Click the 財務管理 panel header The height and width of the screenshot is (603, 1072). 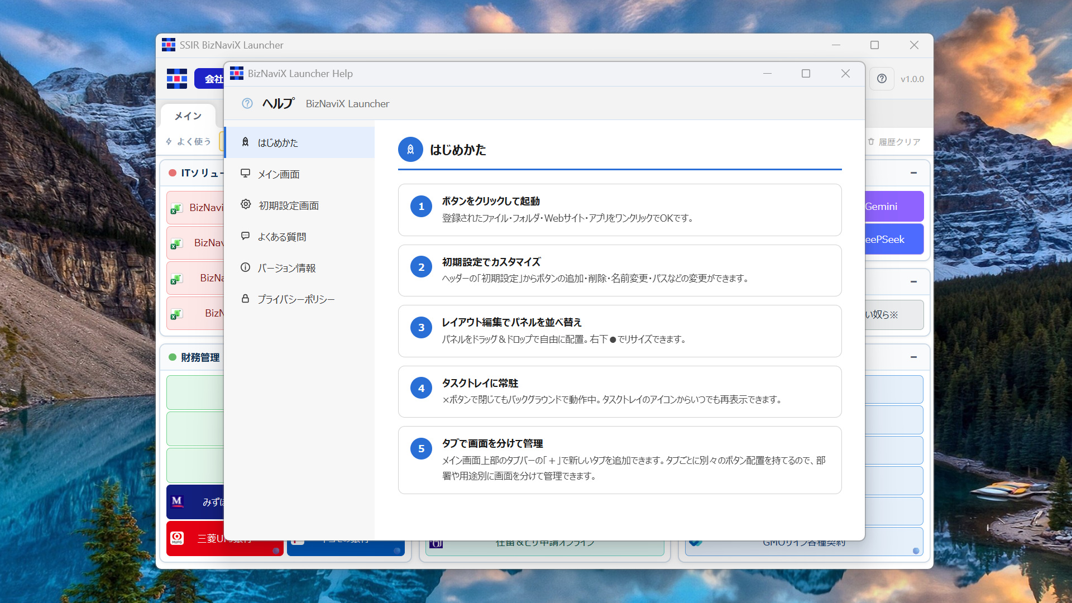[193, 357]
